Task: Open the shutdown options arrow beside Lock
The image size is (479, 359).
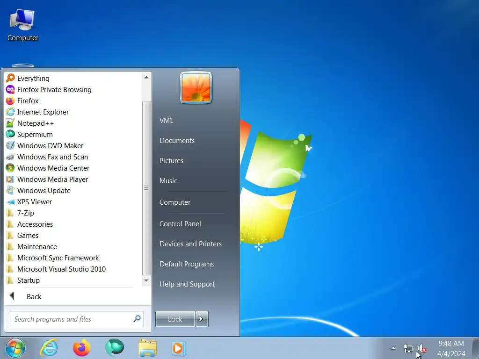Action: coord(202,319)
